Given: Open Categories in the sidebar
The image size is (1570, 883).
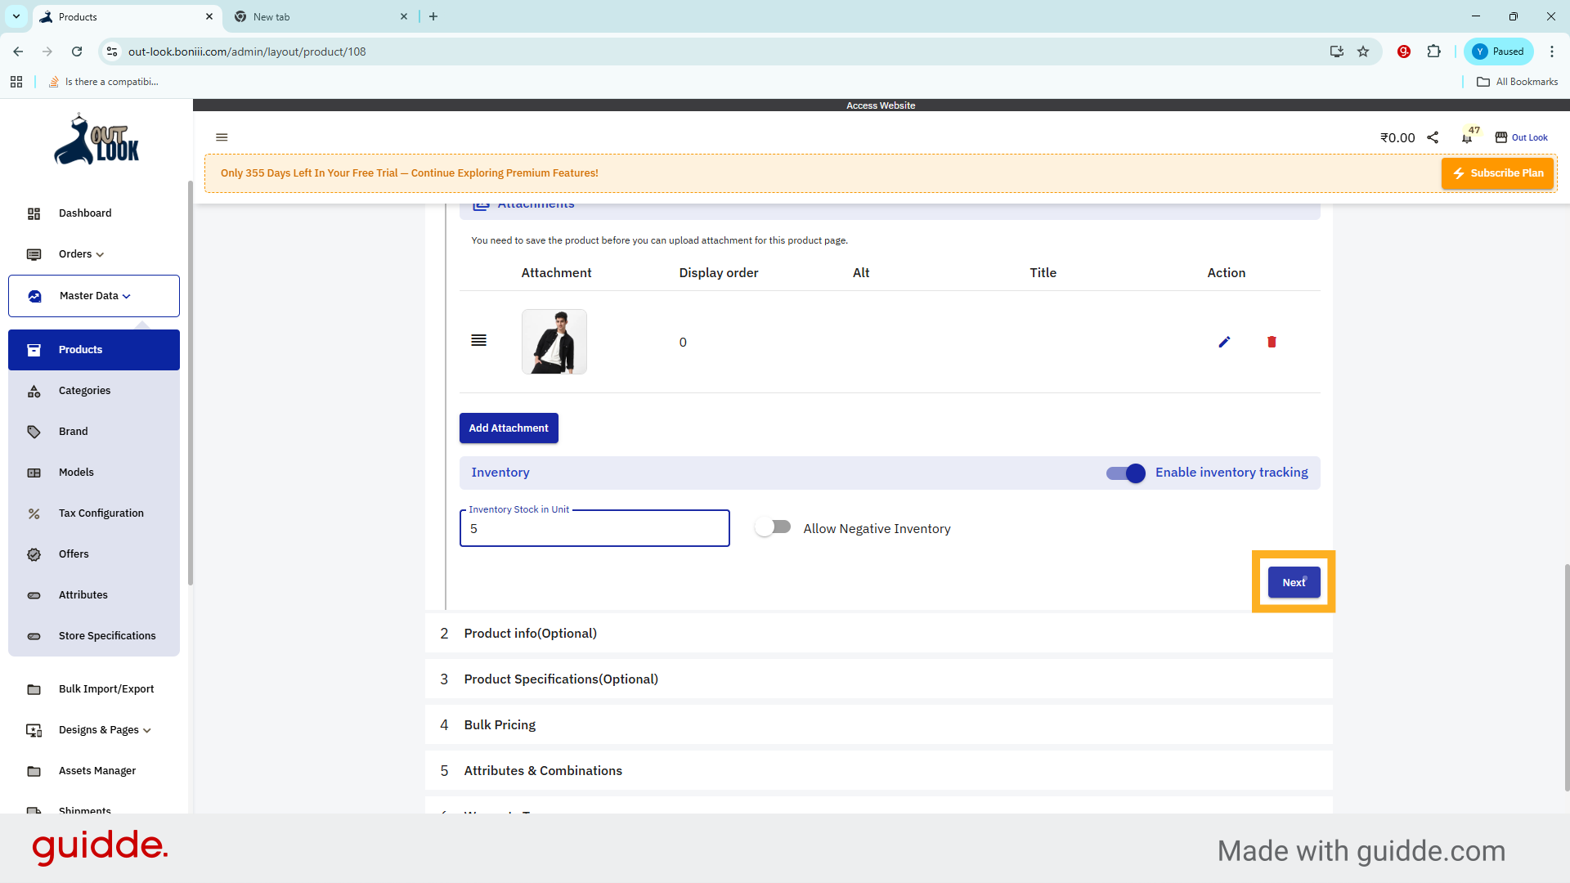Looking at the screenshot, I should 84,391.
